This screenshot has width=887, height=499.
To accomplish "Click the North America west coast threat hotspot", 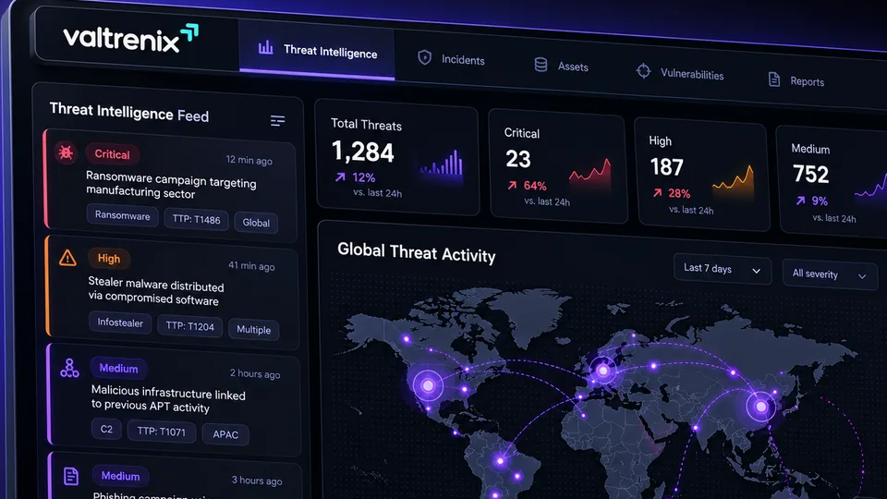I will click(428, 385).
